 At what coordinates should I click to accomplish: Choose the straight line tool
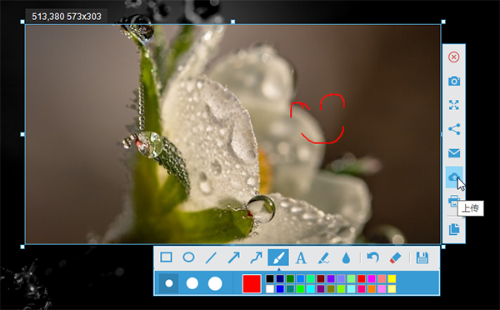[211, 257]
